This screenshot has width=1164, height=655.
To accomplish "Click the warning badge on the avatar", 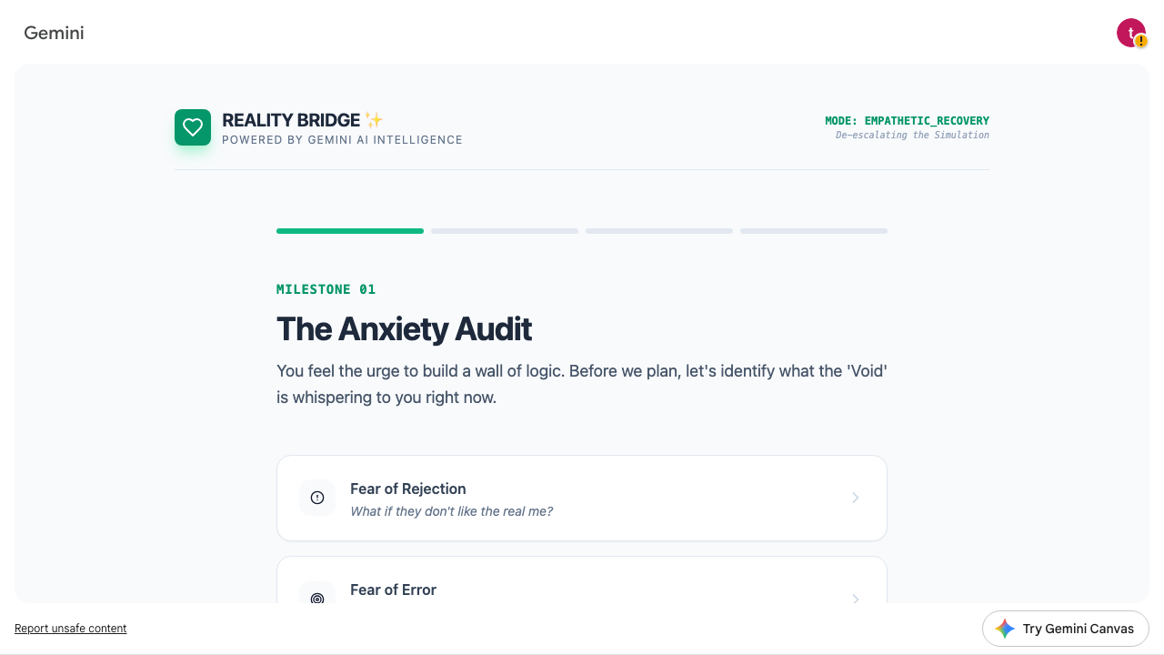I will click(1141, 41).
